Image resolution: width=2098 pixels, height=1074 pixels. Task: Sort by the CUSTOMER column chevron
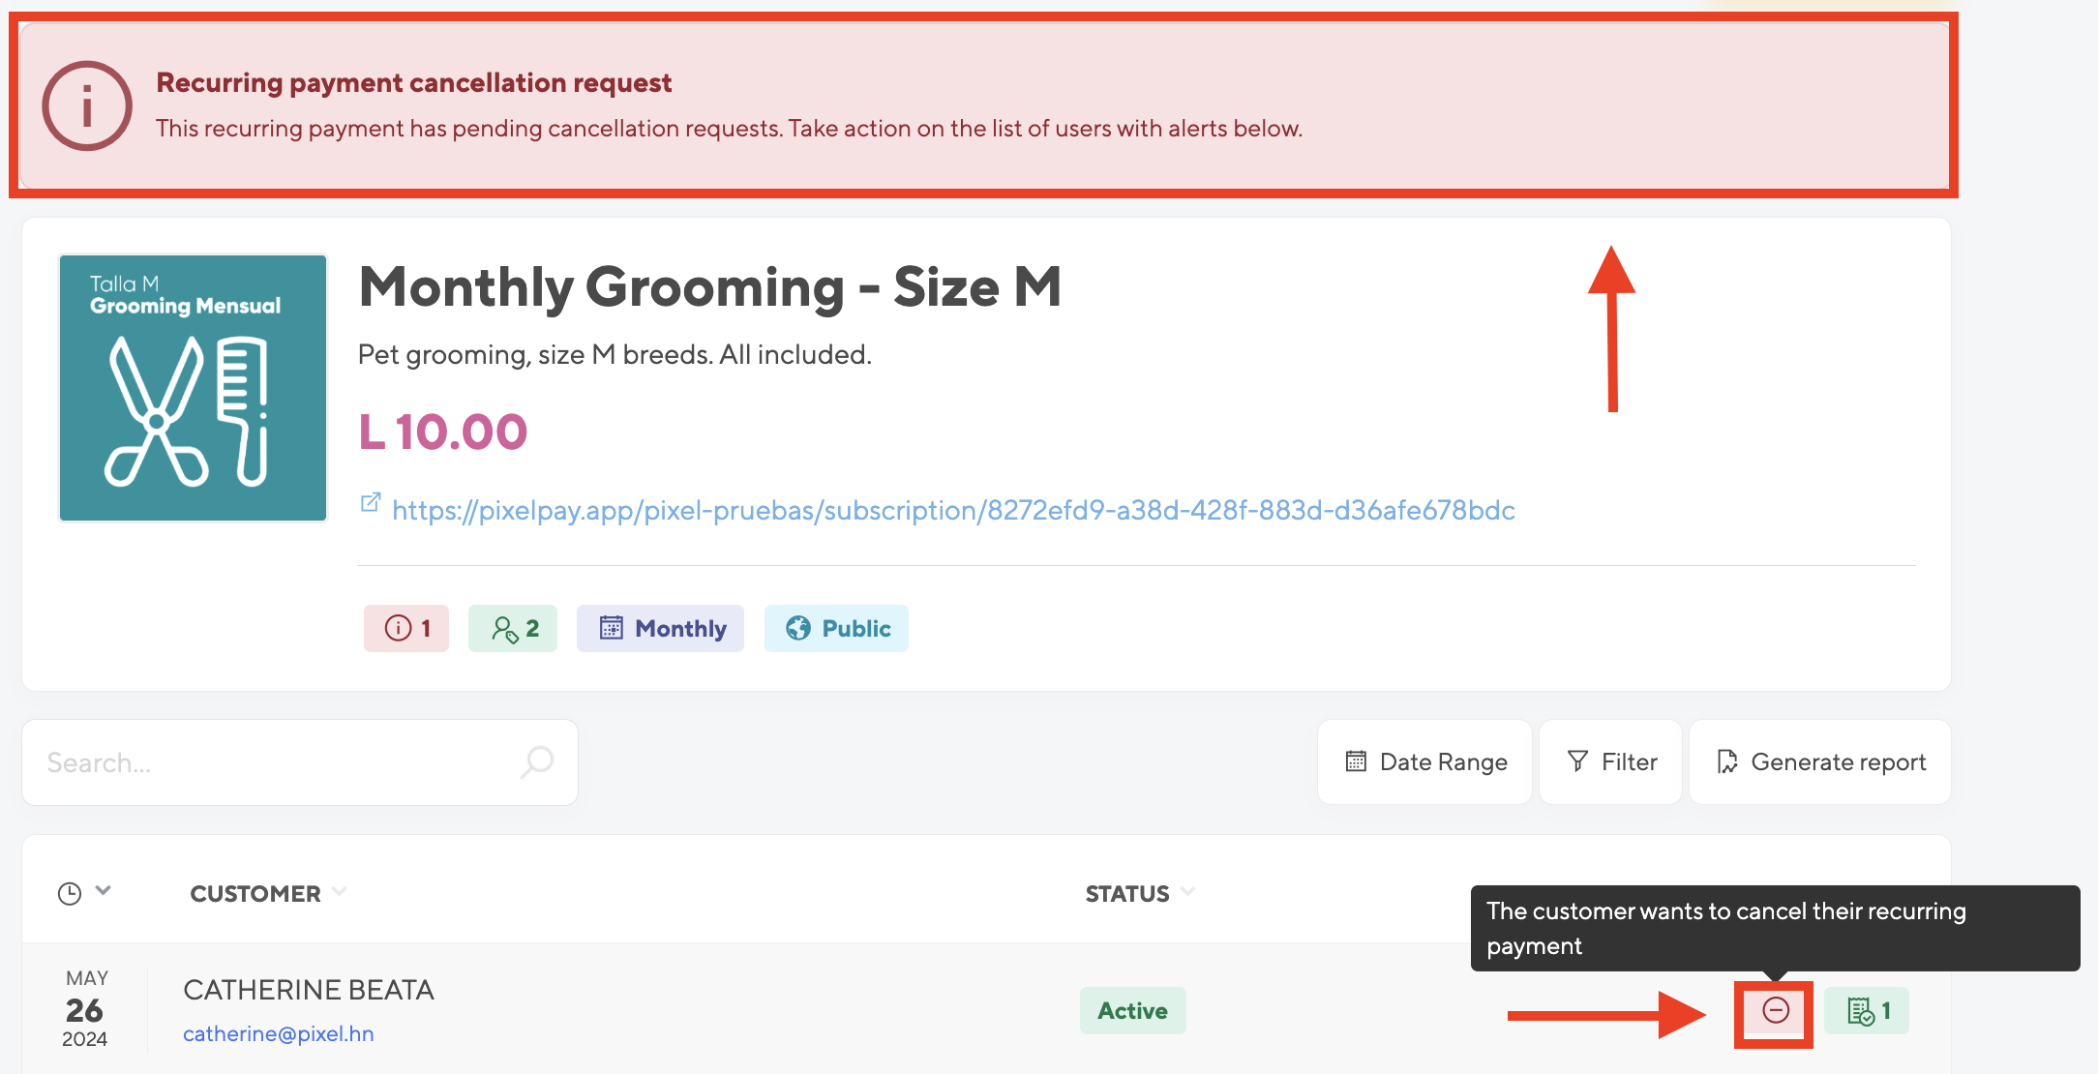tap(340, 891)
